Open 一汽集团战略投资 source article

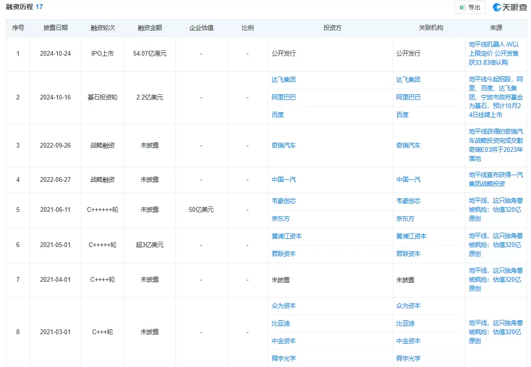(x=495, y=179)
